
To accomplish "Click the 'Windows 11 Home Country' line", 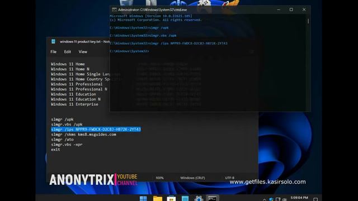I will tap(80, 79).
